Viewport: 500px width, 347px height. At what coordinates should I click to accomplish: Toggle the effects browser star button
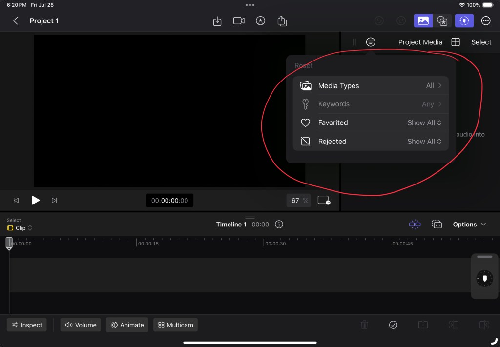pos(442,20)
